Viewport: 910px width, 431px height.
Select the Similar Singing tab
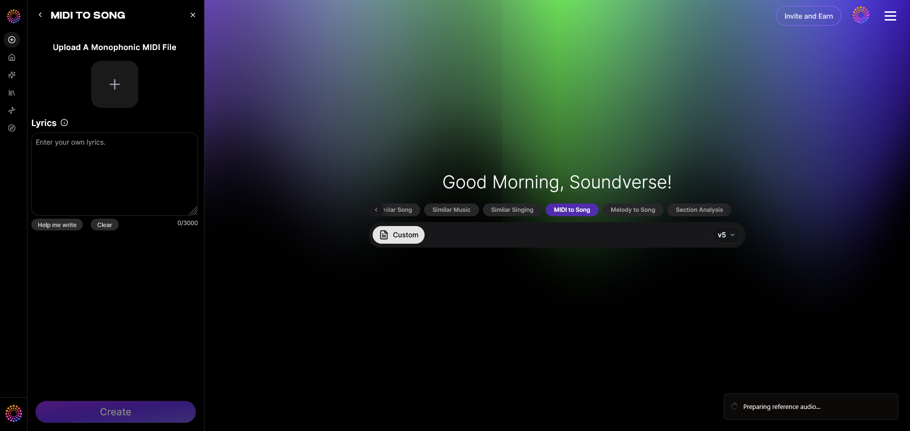[x=512, y=210]
